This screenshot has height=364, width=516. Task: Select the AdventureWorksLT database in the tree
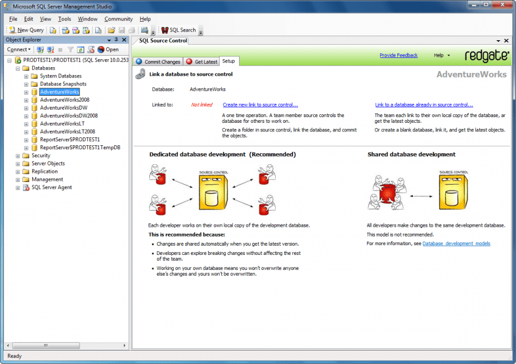pyautogui.click(x=61, y=123)
